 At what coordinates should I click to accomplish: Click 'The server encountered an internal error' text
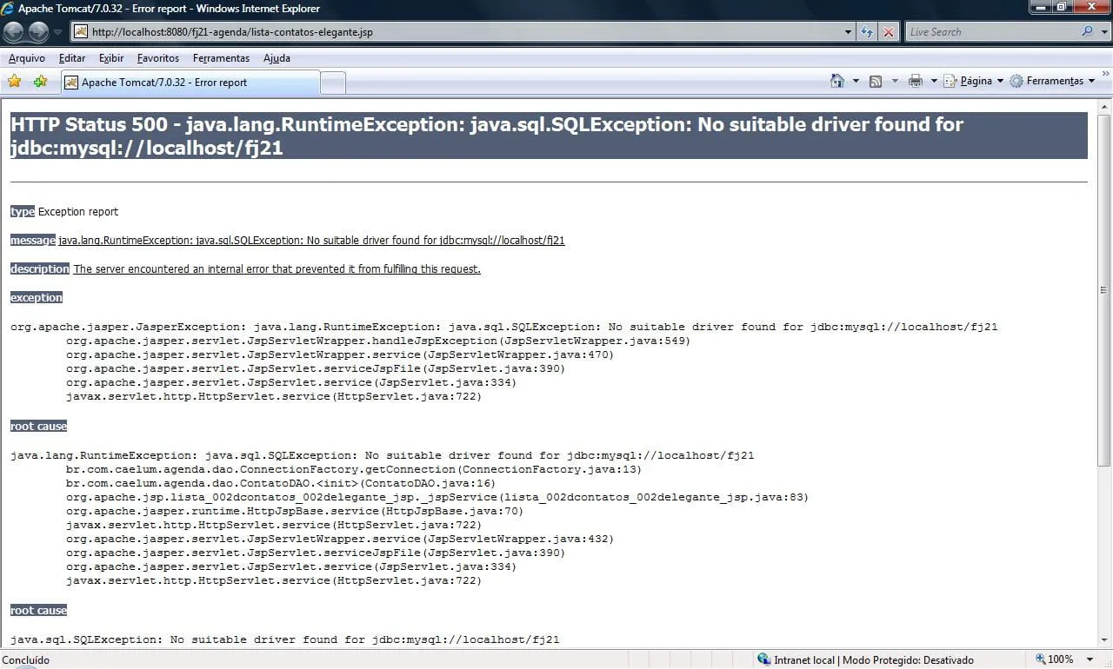(277, 268)
